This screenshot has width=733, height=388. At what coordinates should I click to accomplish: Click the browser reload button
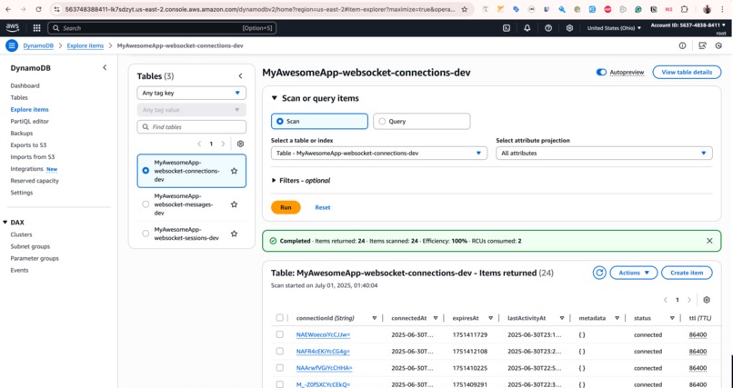point(38,9)
